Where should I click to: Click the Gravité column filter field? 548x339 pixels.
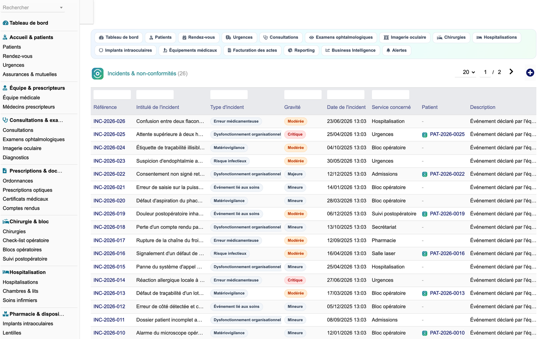click(x=303, y=95)
